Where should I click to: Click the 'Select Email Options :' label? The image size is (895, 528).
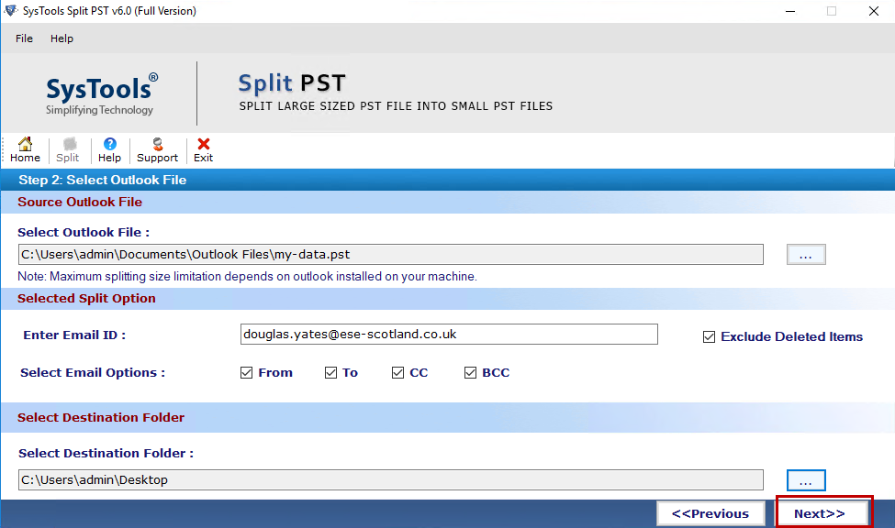click(93, 373)
